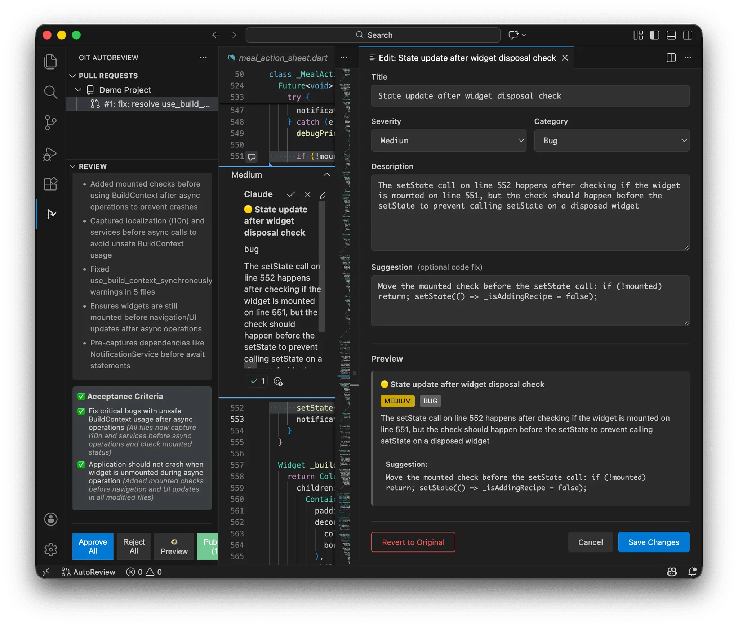The image size is (738, 626).
Task: Click line 552 setState code
Action: coord(315,408)
